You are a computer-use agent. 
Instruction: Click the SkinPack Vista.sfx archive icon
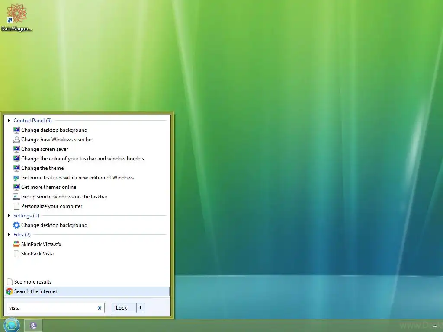point(16,244)
